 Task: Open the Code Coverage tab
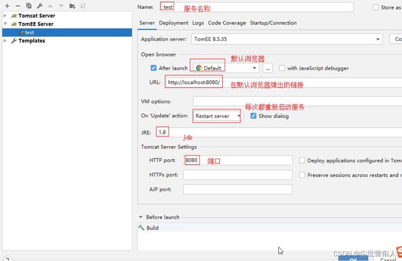pos(227,23)
